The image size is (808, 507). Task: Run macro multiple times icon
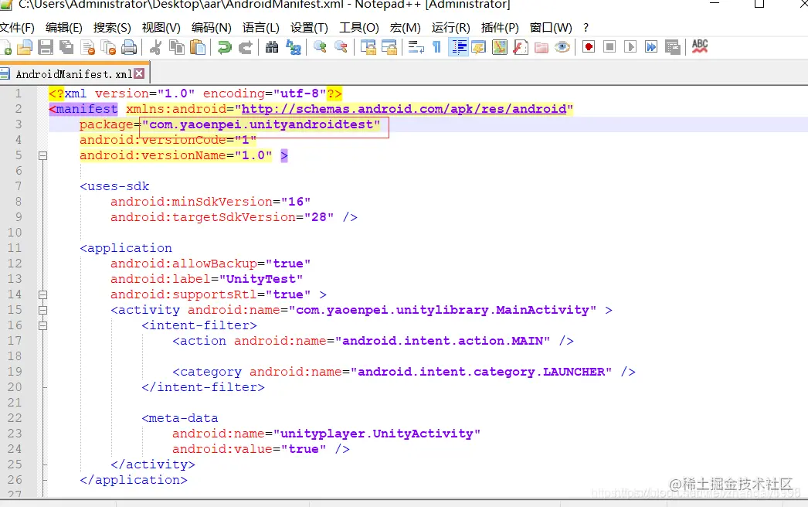point(651,47)
